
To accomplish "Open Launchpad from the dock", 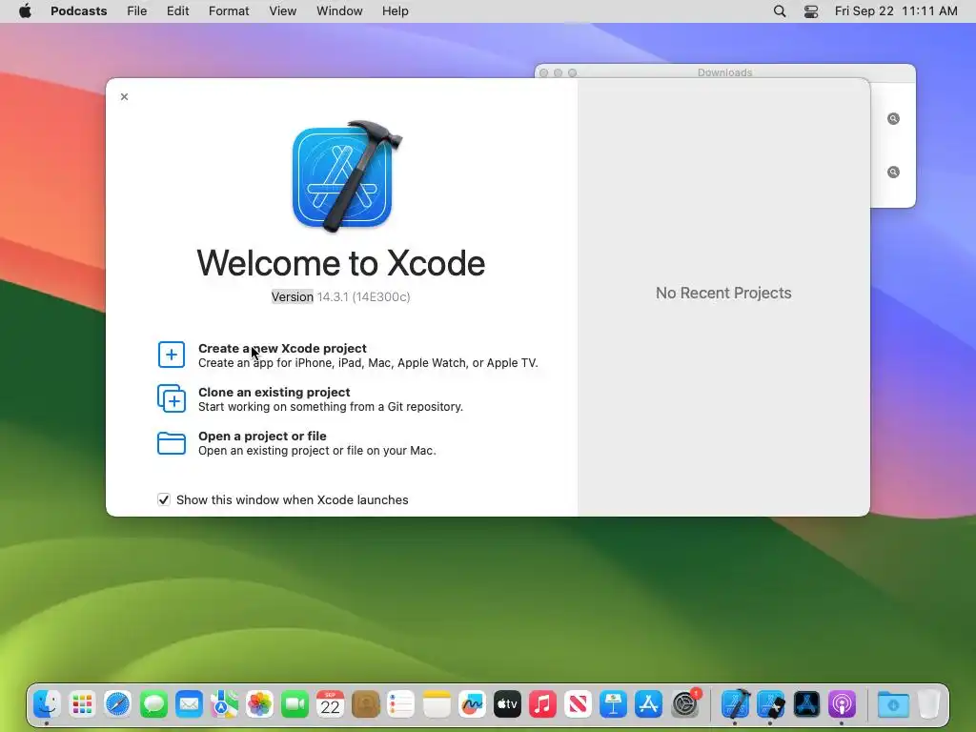I will (x=82, y=704).
